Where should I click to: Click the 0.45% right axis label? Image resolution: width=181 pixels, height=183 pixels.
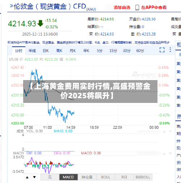coord(164,67)
